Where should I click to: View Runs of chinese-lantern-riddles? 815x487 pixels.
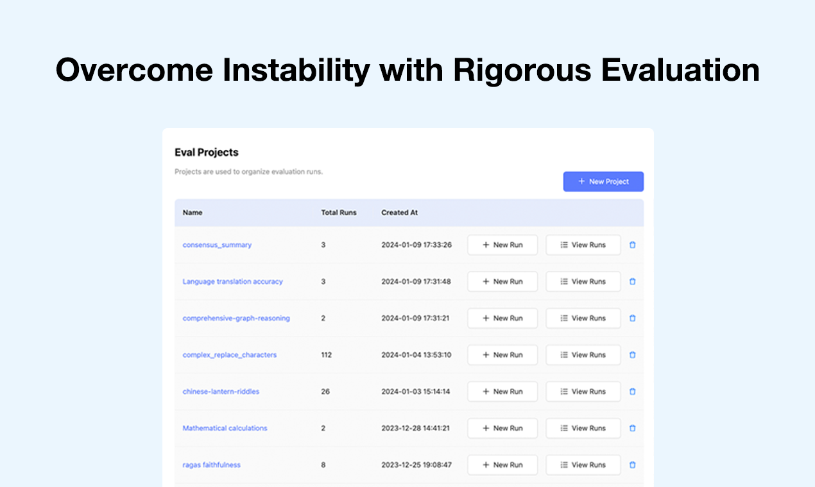(x=583, y=392)
